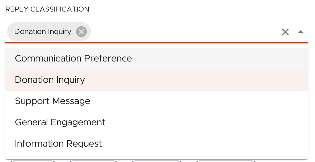
Task: Click the leftmost partially hidden pill below the list
Action: (33, 161)
